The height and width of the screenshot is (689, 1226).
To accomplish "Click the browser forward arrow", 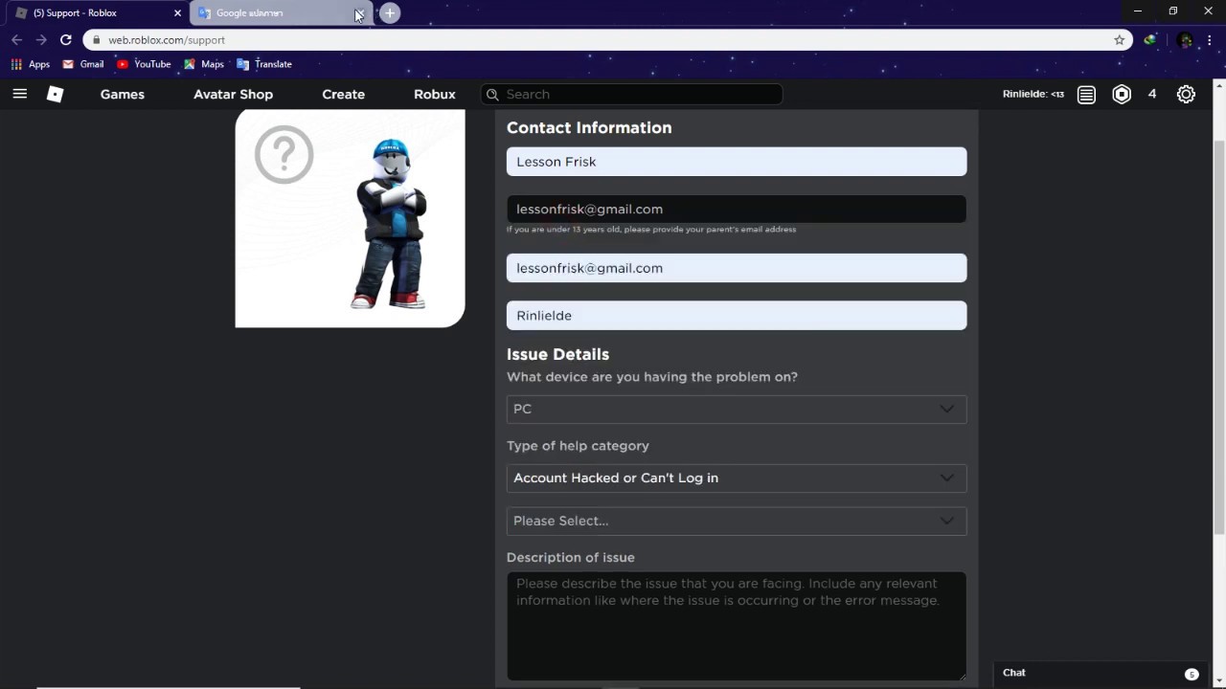I will point(41,40).
